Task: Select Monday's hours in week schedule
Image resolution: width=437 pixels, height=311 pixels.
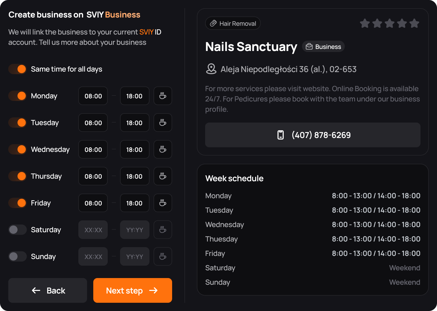Action: (x=376, y=196)
